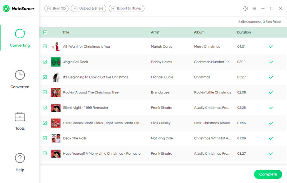Click album name Rockin' Little Christmas
Image resolution: width=287 pixels, height=183 pixels.
(x=212, y=92)
